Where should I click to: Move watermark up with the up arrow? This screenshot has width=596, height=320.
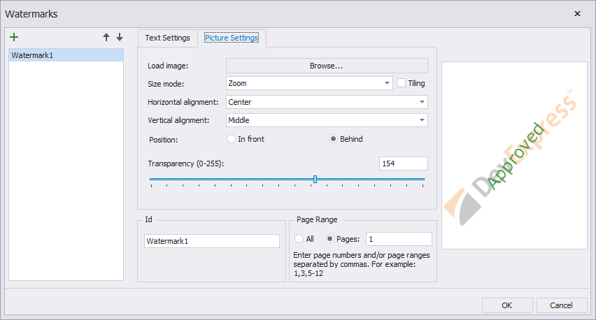(106, 37)
